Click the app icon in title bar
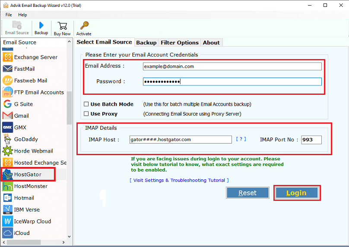 click(x=6, y=5)
